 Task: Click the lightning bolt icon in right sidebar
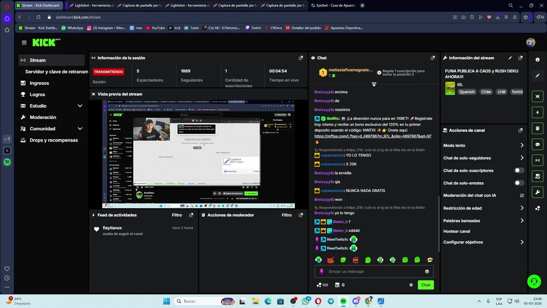click(538, 113)
